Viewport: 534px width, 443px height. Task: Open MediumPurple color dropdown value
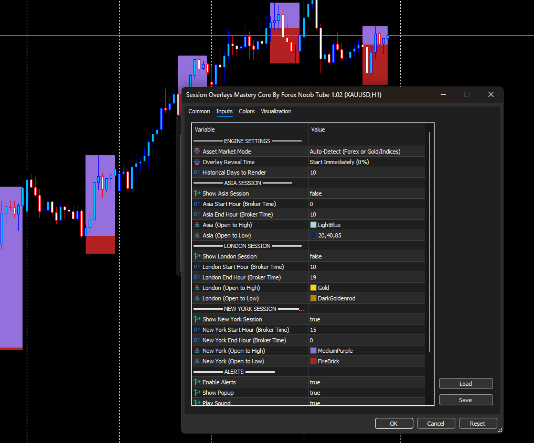click(x=367, y=351)
